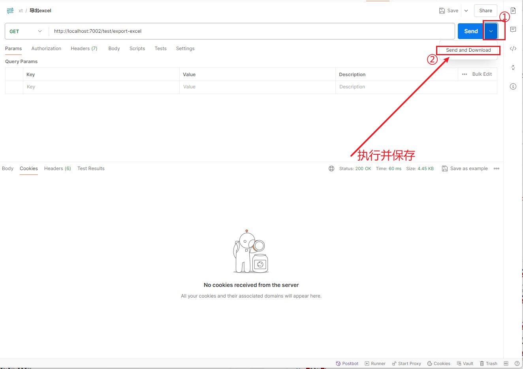Screen dimensions: 523x369
Task: Open the request Body tab
Action: click(114, 49)
